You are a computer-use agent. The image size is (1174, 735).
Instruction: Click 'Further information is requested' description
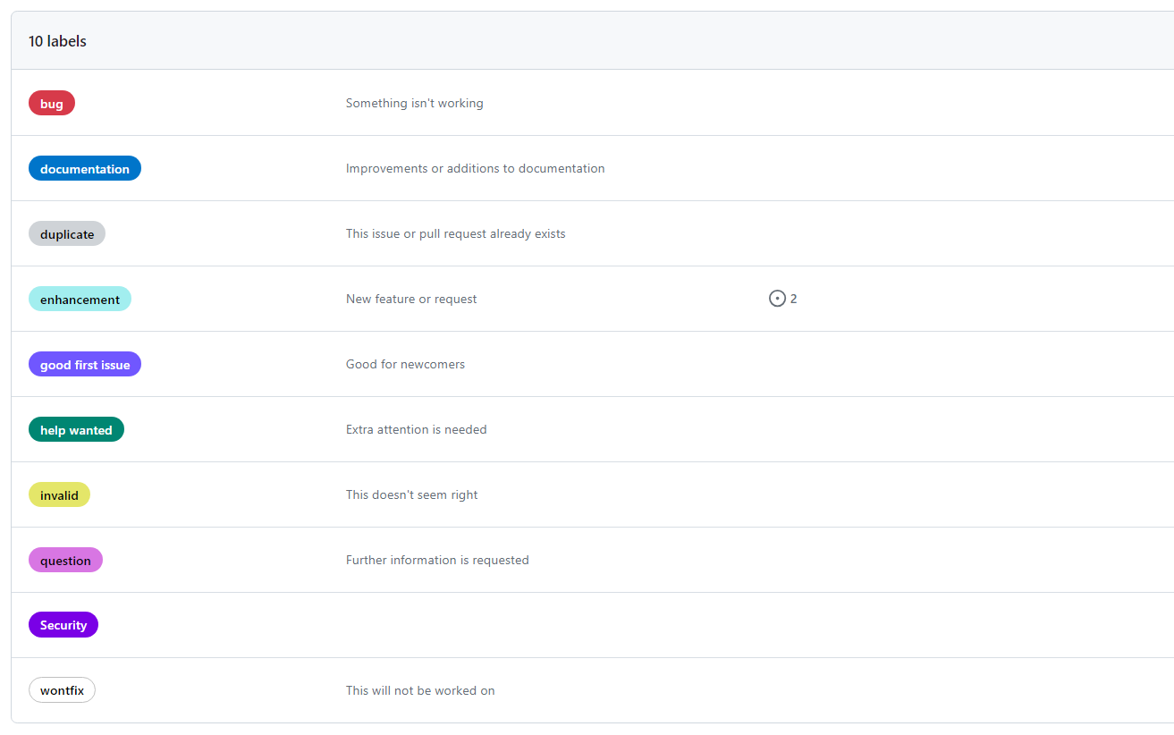[437, 561]
